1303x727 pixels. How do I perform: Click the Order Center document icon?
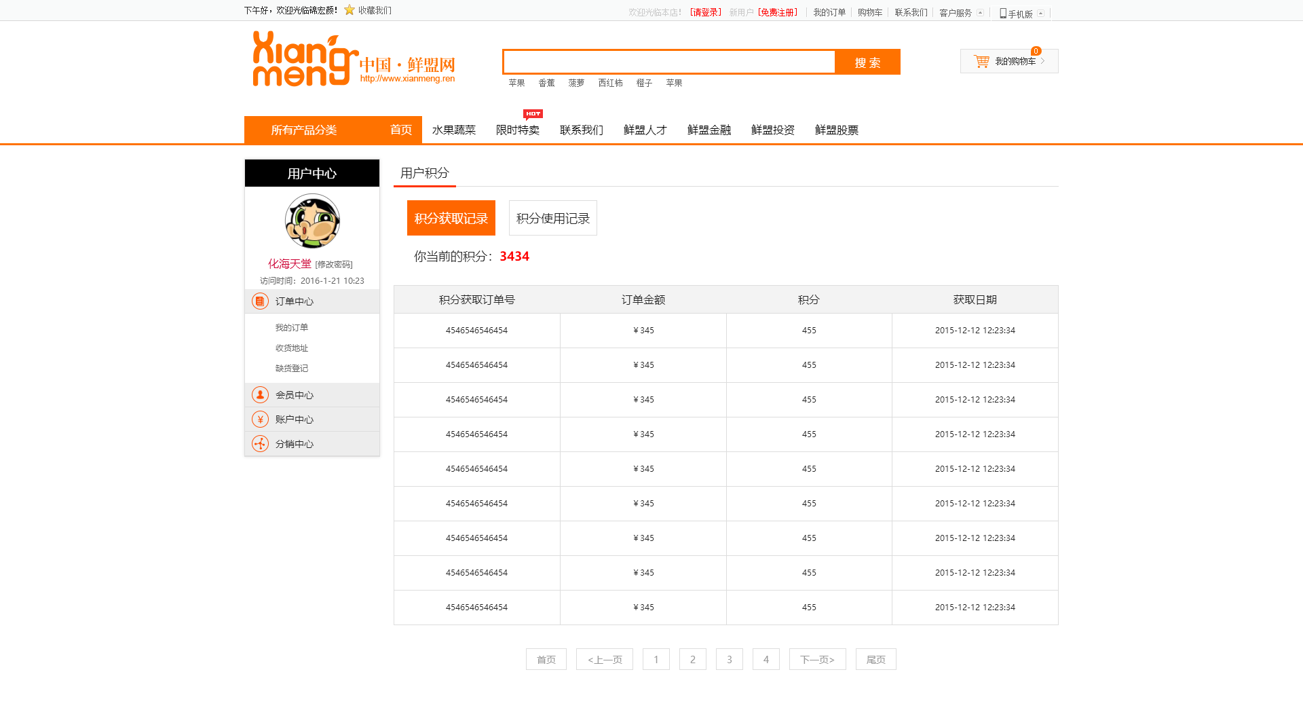pyautogui.click(x=260, y=301)
